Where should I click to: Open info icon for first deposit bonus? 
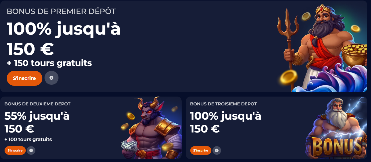(x=52, y=78)
